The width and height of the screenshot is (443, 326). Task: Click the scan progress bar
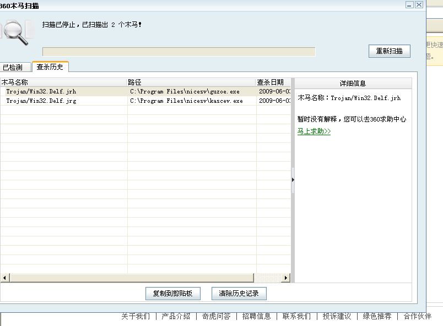click(x=179, y=52)
